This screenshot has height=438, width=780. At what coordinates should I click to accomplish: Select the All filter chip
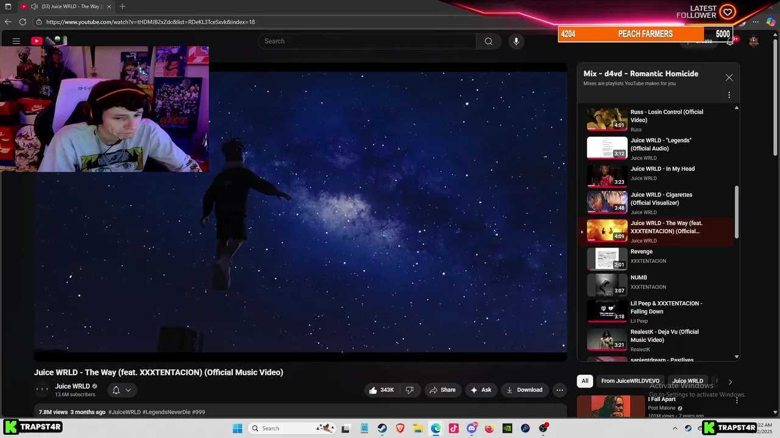click(584, 381)
